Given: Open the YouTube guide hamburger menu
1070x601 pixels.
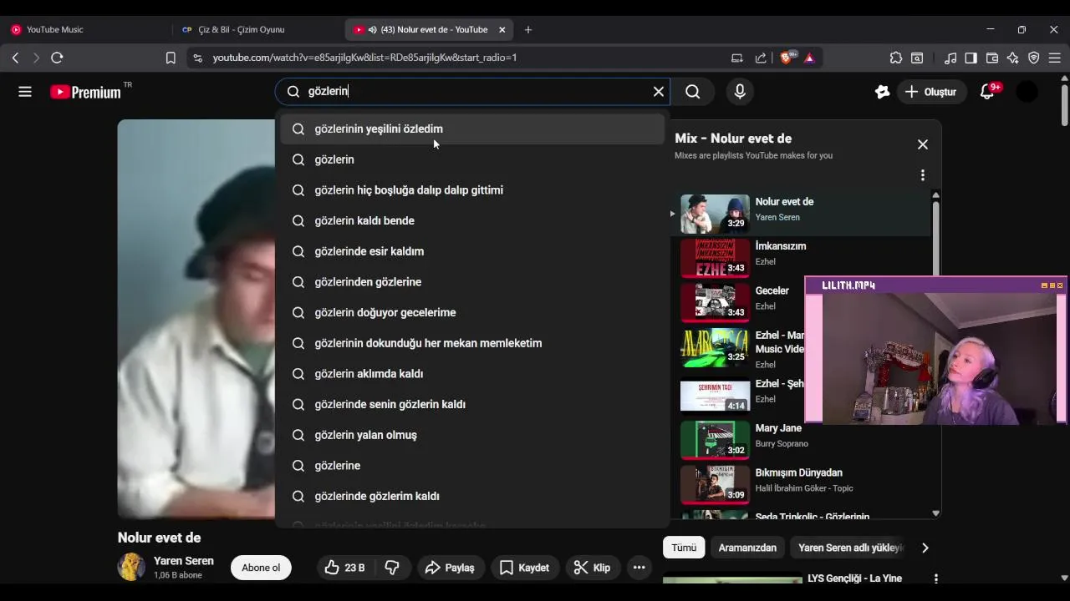Looking at the screenshot, I should pyautogui.click(x=25, y=92).
